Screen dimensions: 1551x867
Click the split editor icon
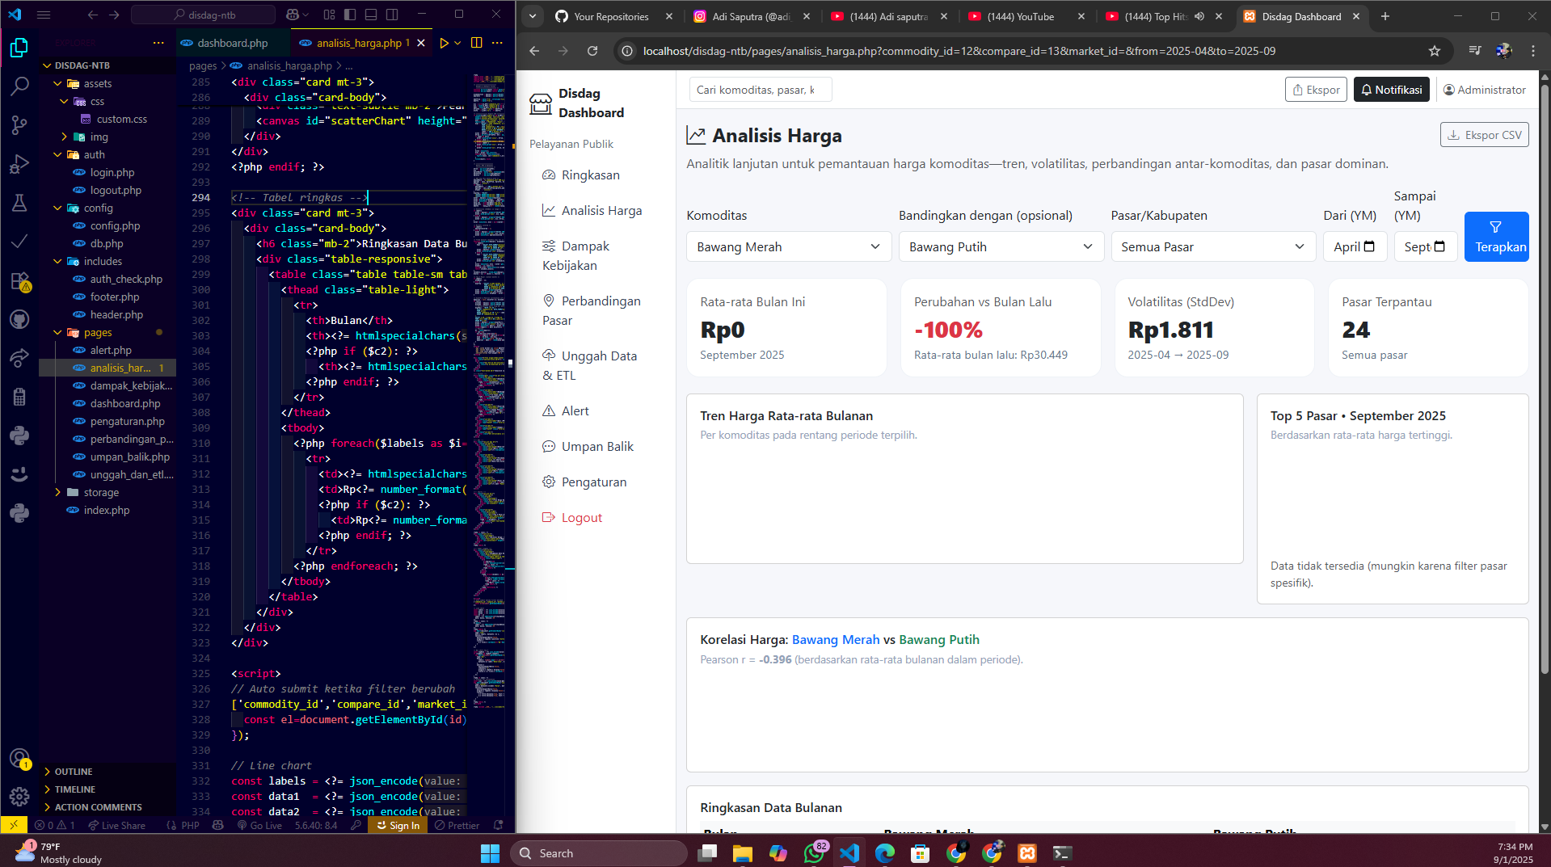pyautogui.click(x=477, y=43)
